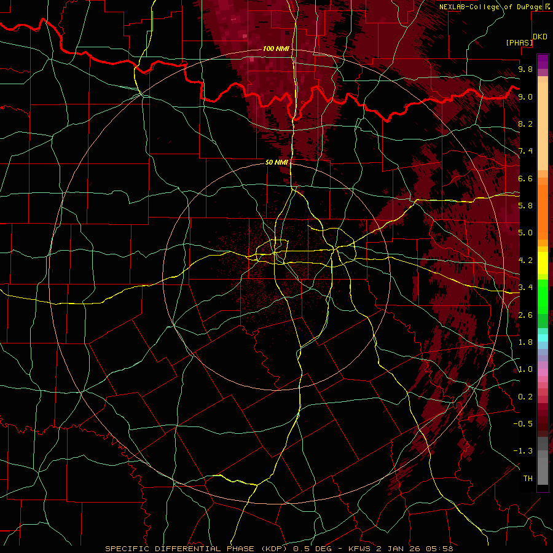This screenshot has width=553, height=553.
Task: Click the "100 NMI" range ring label
Action: 276,49
